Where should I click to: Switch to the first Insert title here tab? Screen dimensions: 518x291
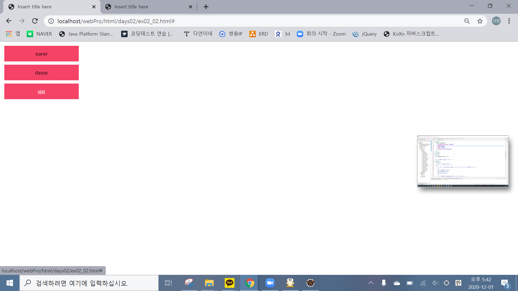[51, 7]
